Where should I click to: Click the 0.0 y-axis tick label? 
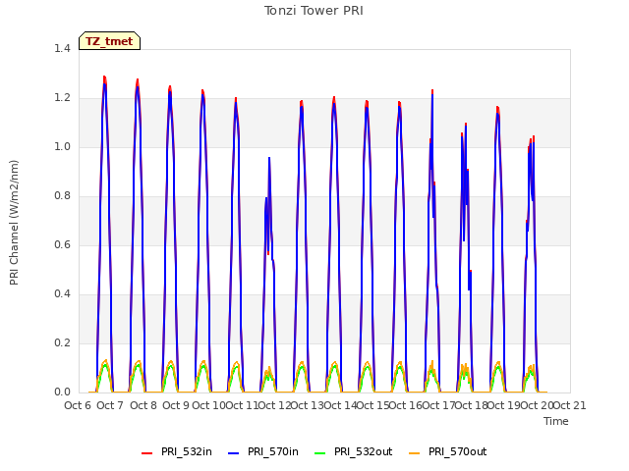tap(62, 392)
